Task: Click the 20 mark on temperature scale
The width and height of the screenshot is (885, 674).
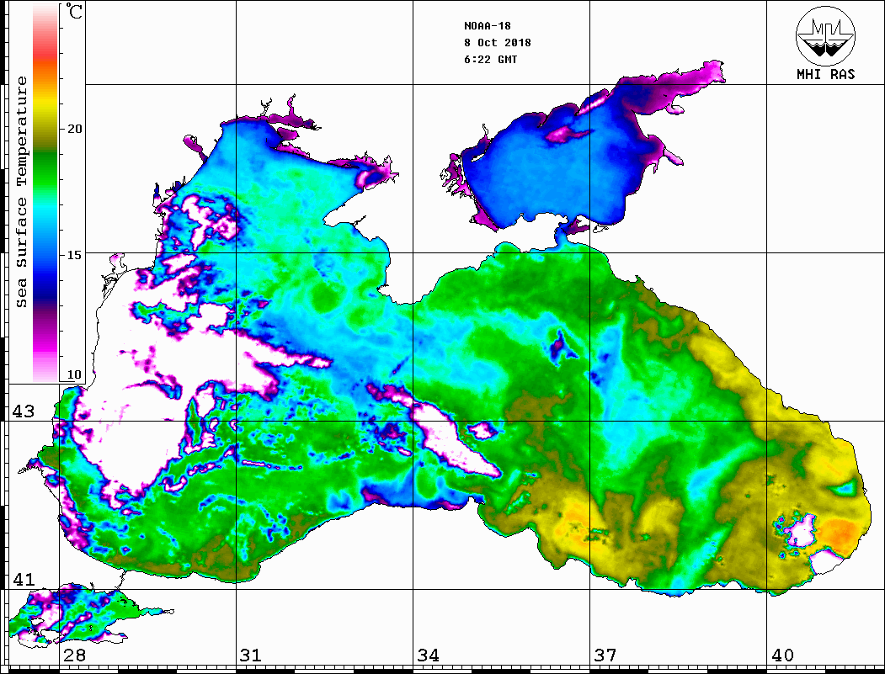Action: pyautogui.click(x=74, y=129)
